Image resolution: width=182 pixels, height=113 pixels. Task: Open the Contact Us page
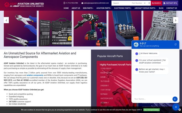[172, 8]
